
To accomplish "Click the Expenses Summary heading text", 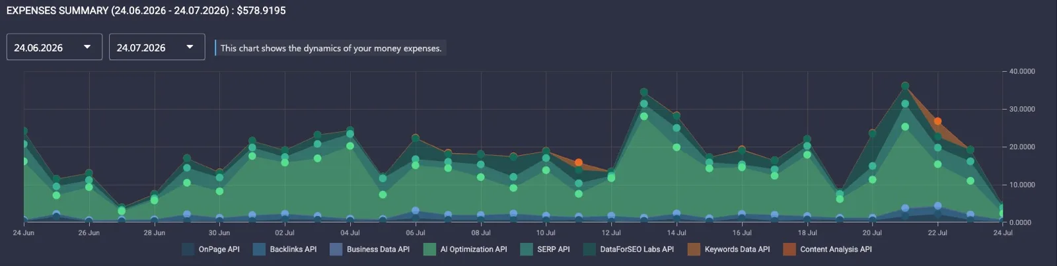I will 146,11.
